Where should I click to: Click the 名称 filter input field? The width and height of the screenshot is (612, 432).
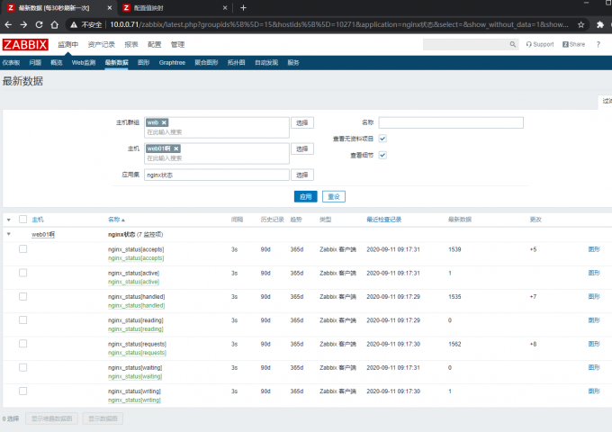click(x=451, y=122)
